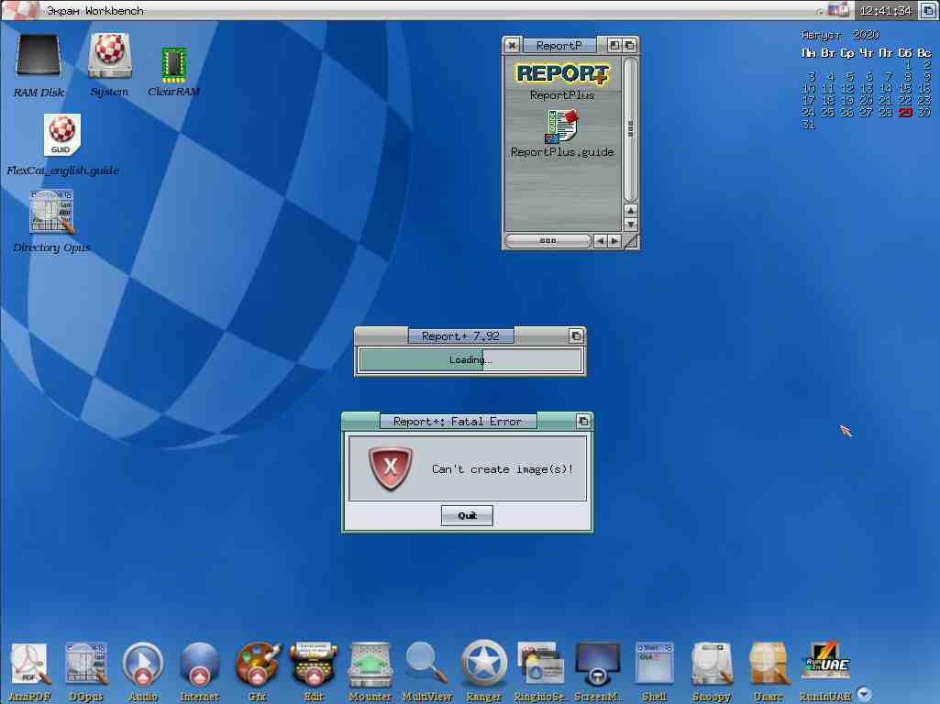Launch the ClearRAM chip icon
This screenshot has height=704, width=940.
[x=173, y=64]
